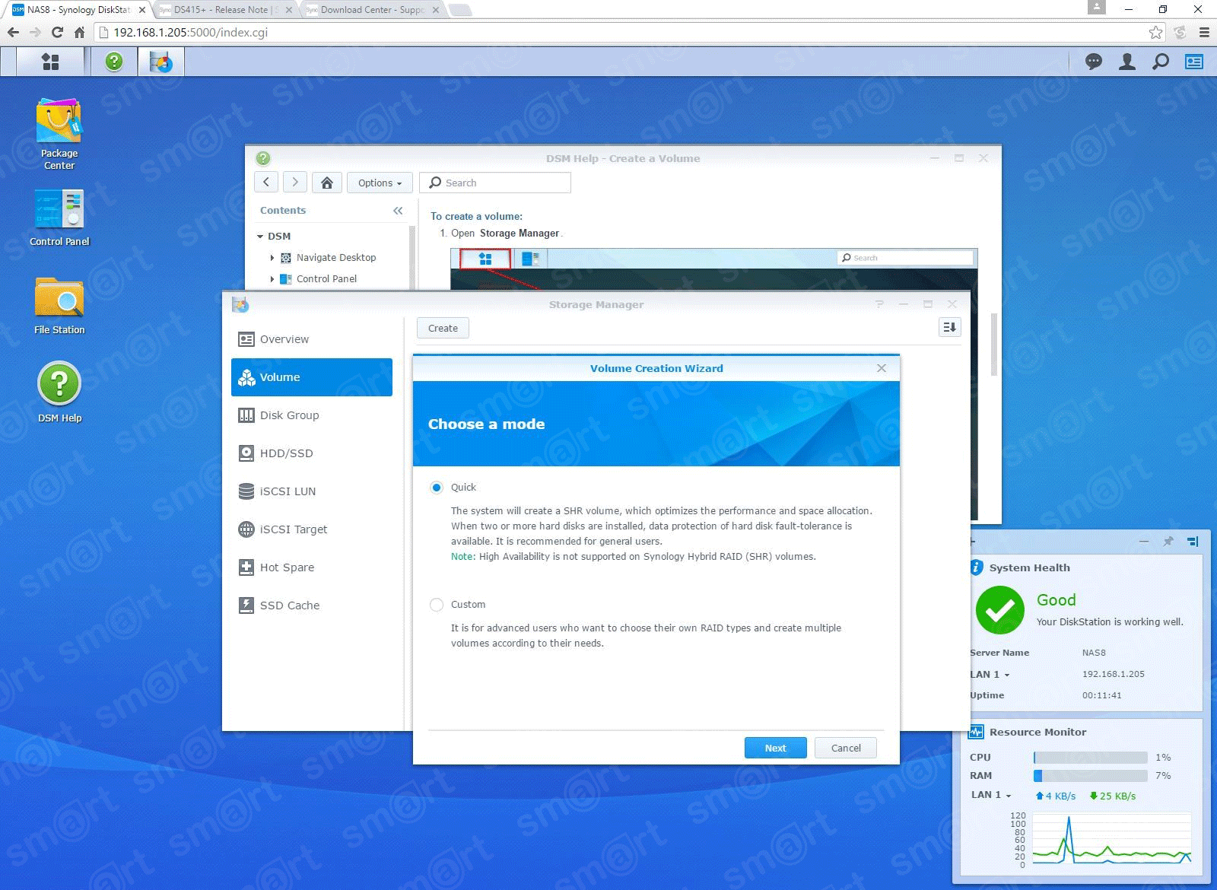The image size is (1217, 890).
Task: Open the DSM Help desktop icon
Action: (x=59, y=393)
